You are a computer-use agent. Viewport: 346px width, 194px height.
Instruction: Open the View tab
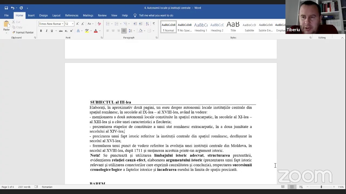coord(114,15)
